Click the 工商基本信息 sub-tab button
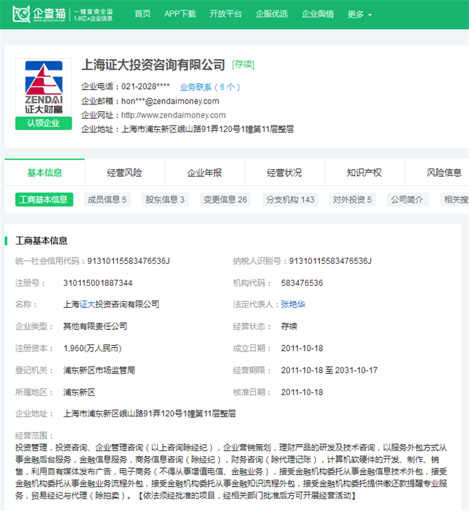This screenshot has height=511, width=469. click(44, 200)
